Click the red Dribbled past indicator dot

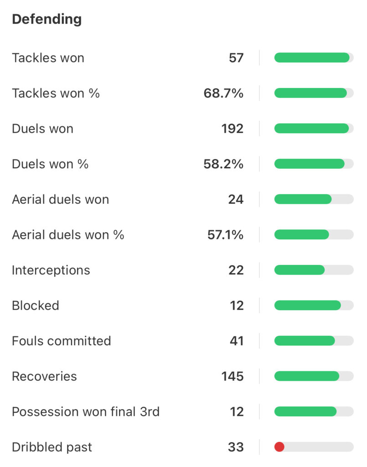pos(279,447)
